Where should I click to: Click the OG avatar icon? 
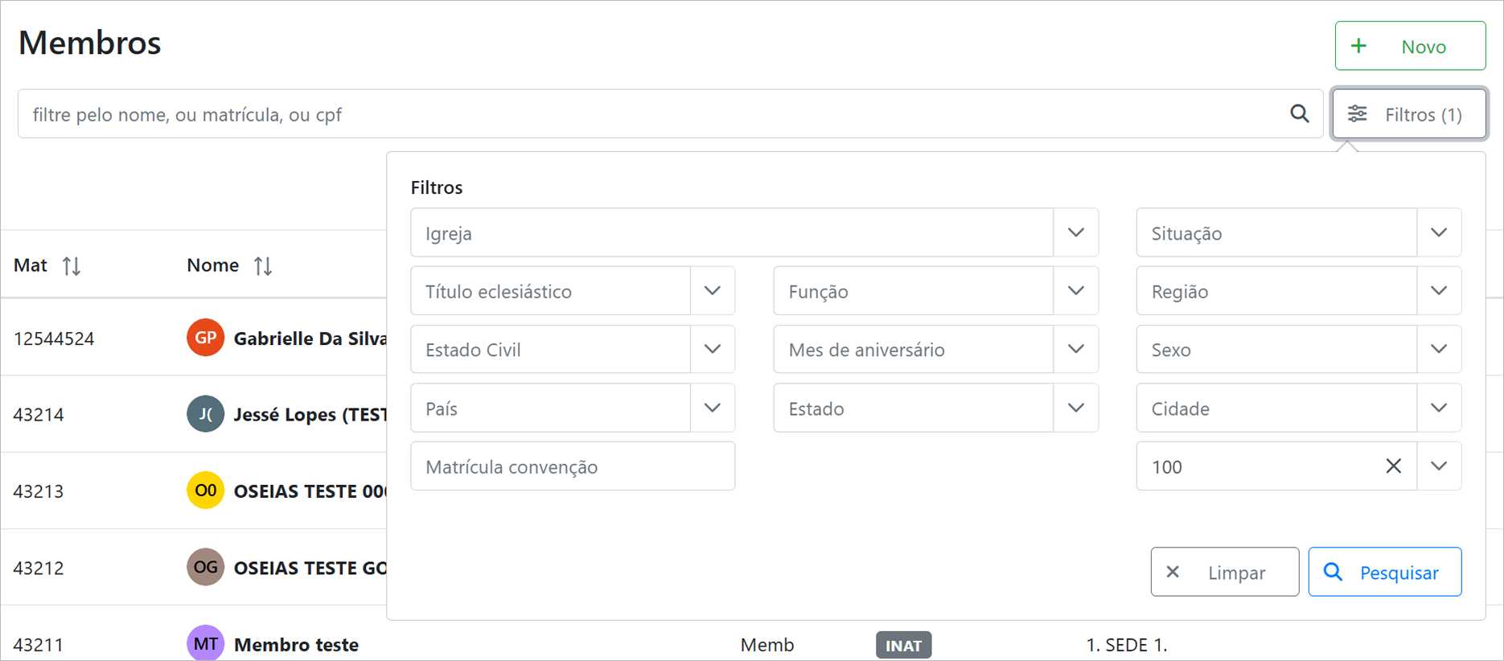tap(205, 567)
